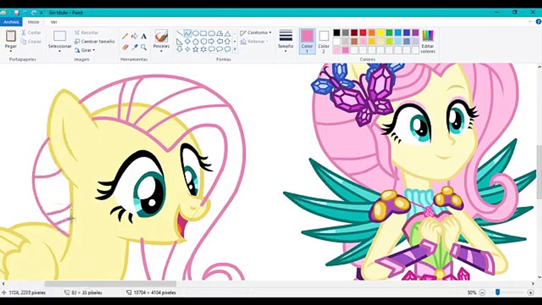Image resolution: width=542 pixels, height=305 pixels.
Task: Choose the Rounded rectangle shape
Action: point(212,33)
